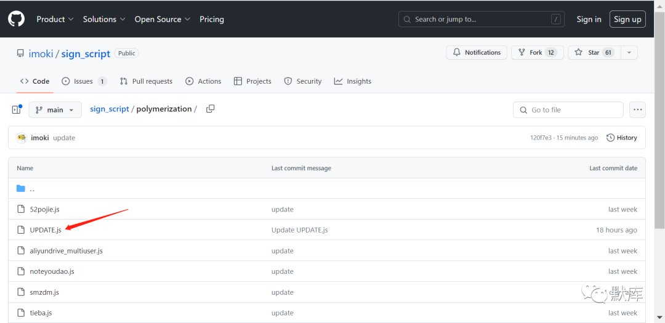The height and width of the screenshot is (323, 665).
Task: Switch to the Insights tab
Action: [353, 81]
